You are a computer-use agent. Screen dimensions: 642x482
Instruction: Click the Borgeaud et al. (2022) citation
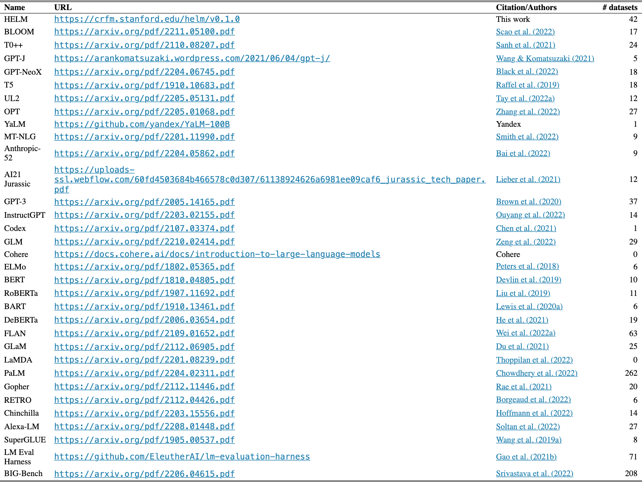(x=533, y=399)
